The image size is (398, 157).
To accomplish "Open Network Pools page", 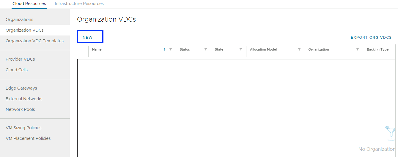I will (x=20, y=109).
